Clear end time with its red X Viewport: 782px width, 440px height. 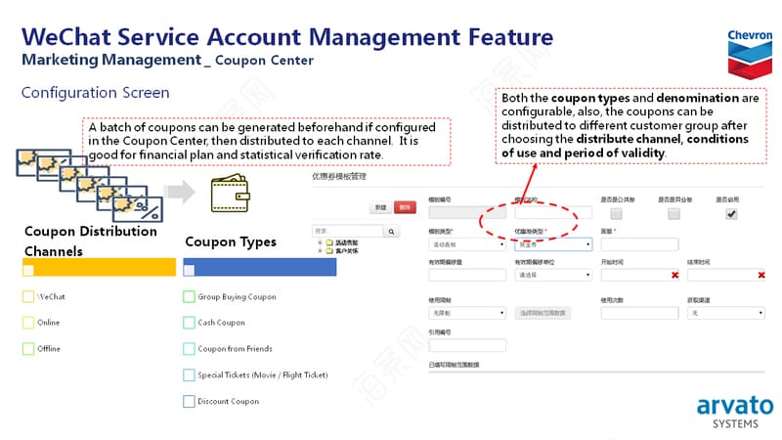761,275
